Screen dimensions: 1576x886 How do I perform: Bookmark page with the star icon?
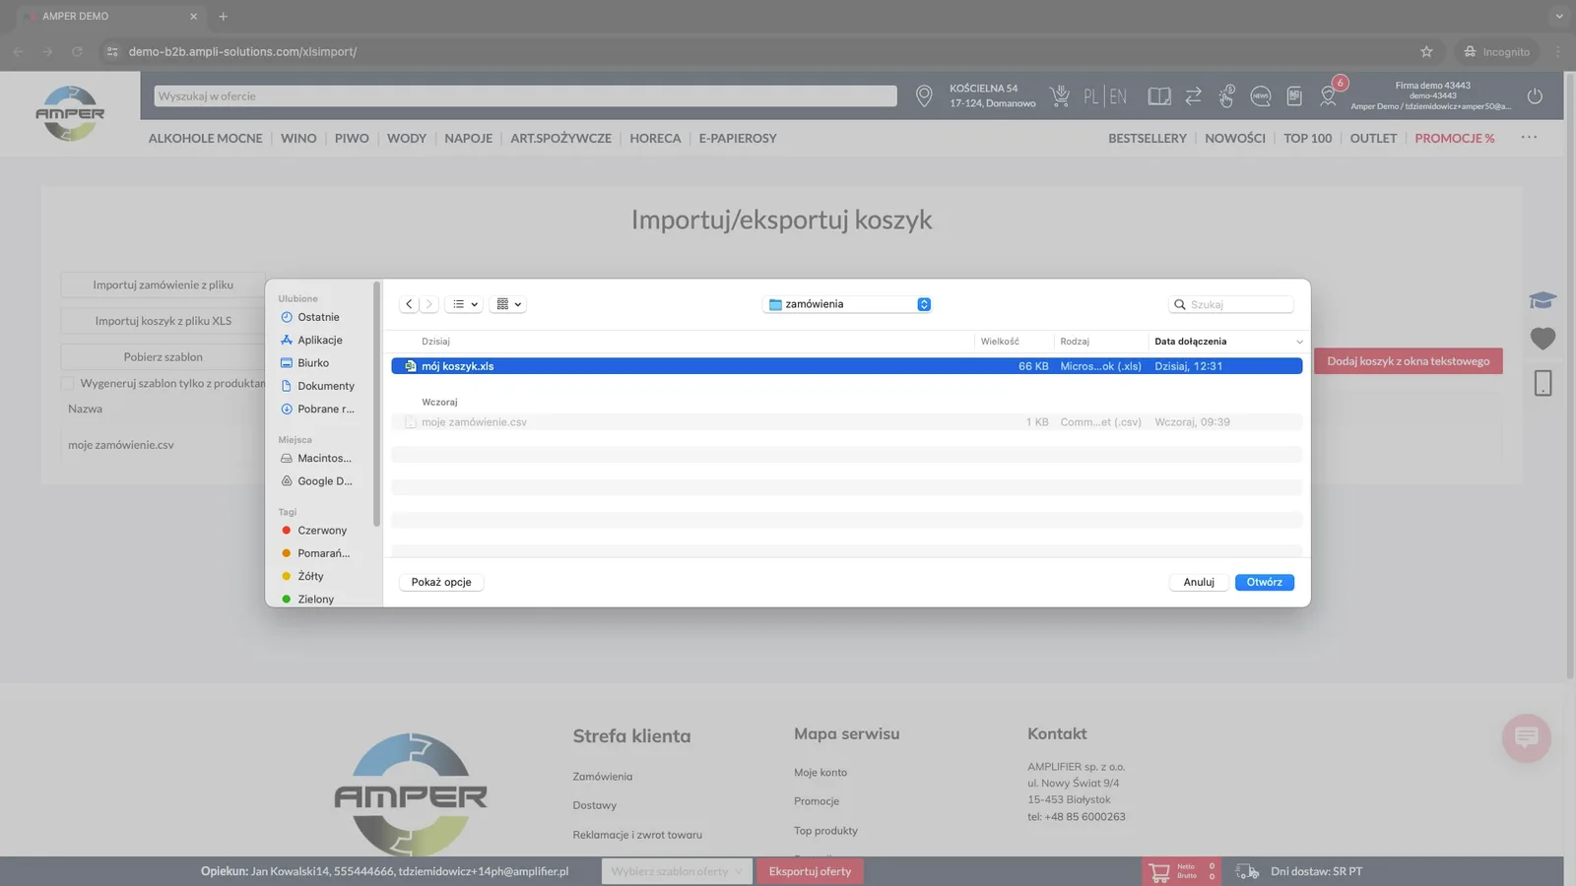tap(1426, 51)
